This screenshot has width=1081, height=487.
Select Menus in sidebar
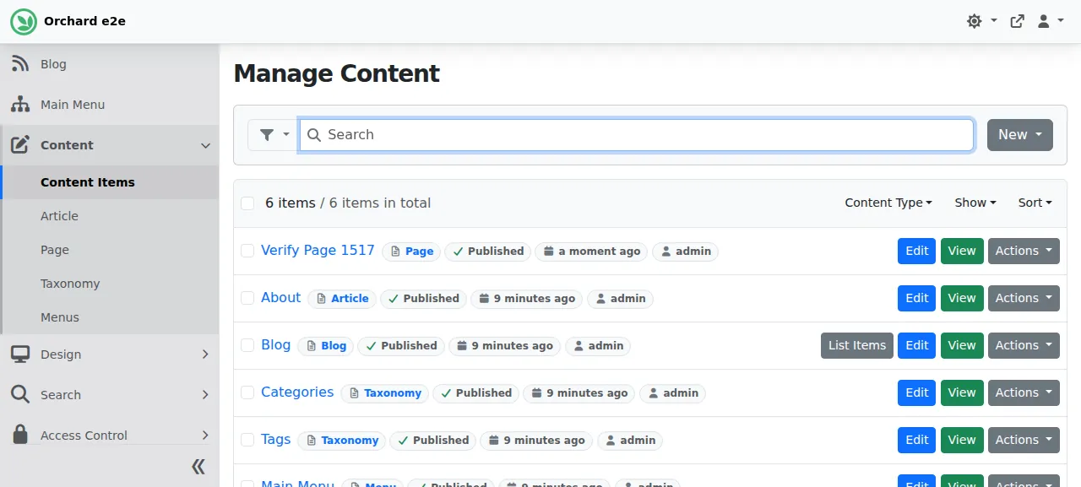click(110, 317)
